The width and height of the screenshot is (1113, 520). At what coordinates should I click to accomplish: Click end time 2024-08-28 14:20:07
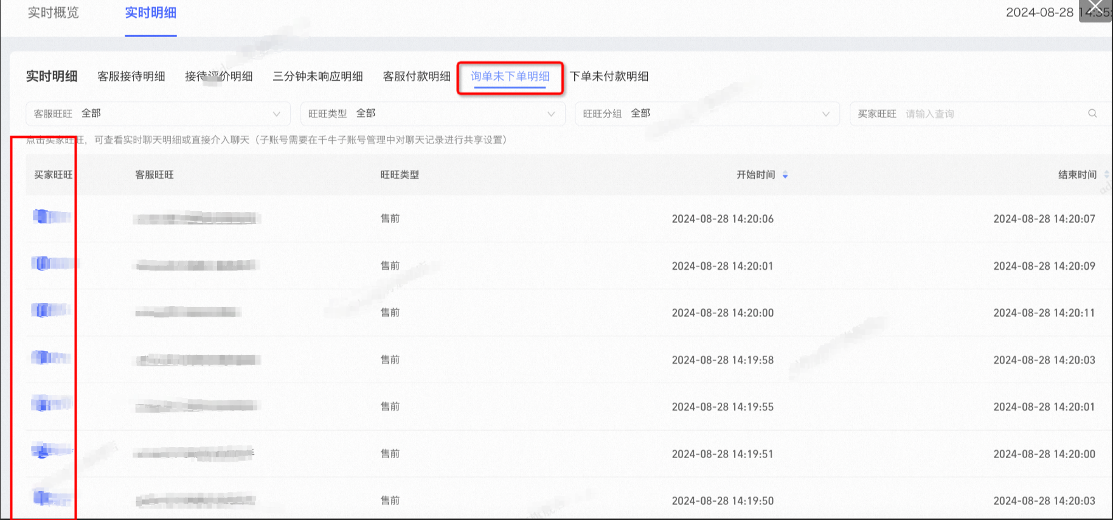[x=1044, y=219]
